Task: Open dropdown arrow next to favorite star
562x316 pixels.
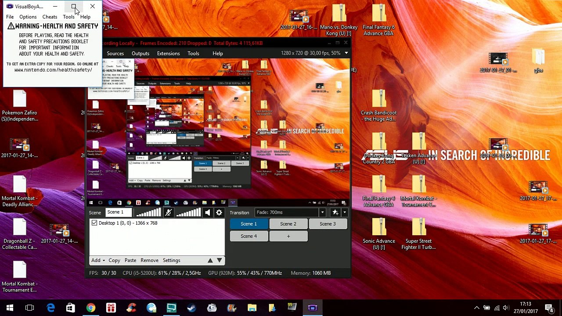Action: (x=345, y=212)
